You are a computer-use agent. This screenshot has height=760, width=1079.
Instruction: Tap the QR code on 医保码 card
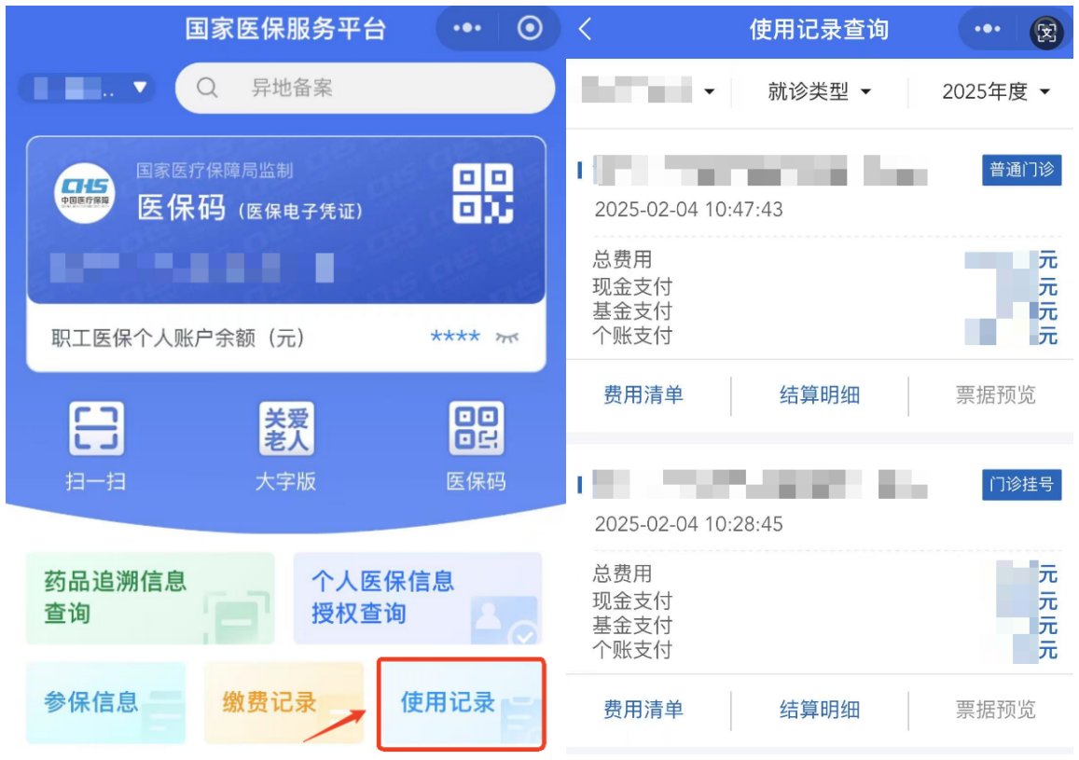tap(483, 193)
